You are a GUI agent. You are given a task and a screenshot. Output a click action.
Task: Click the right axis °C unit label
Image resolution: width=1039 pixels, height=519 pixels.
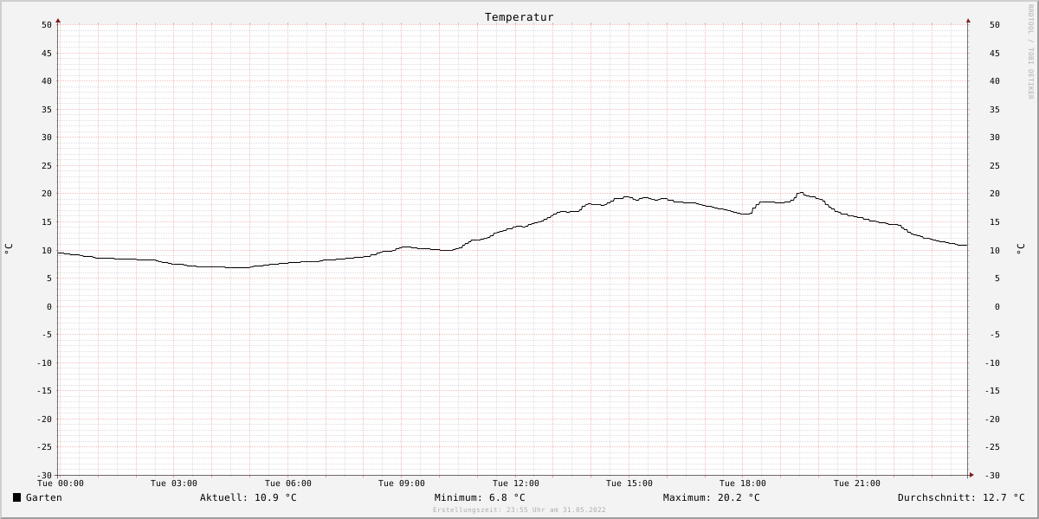coord(1020,248)
